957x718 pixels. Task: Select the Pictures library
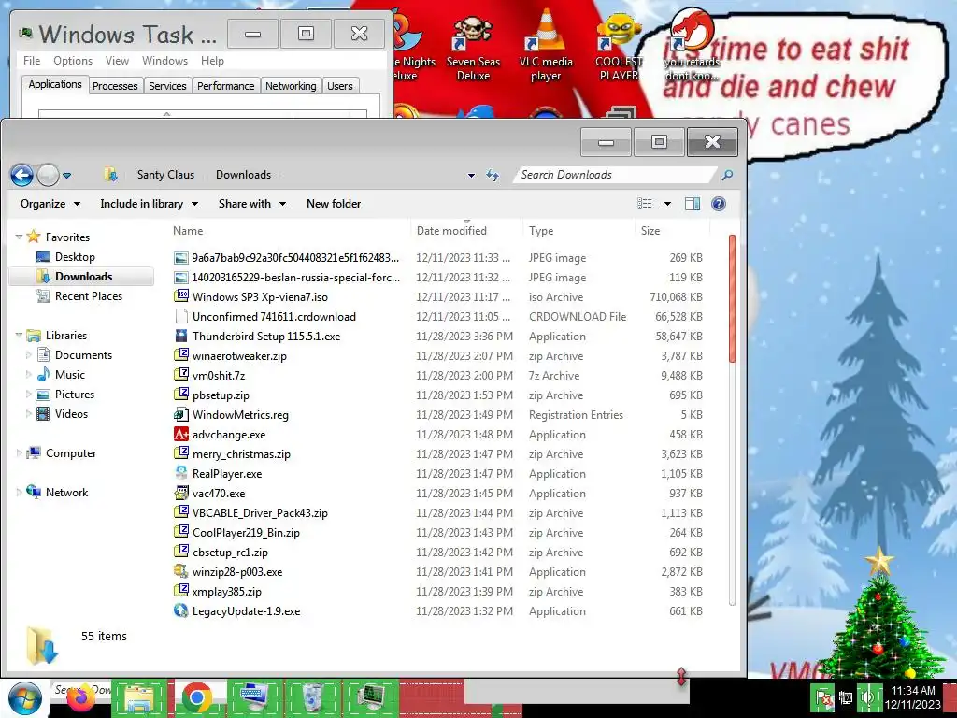click(x=75, y=395)
